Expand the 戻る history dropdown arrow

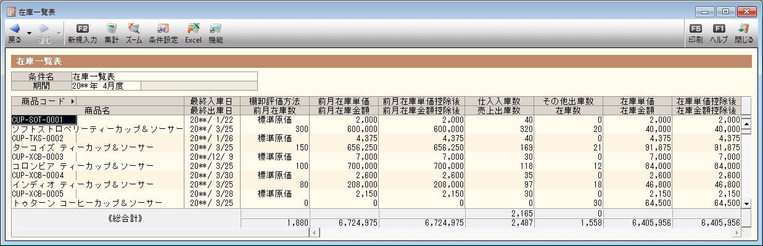click(x=29, y=33)
